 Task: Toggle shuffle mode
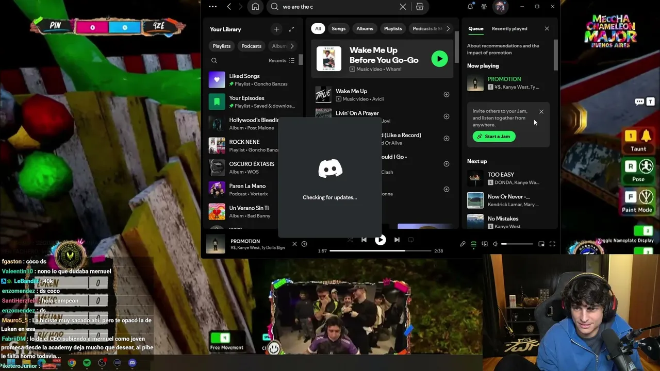pos(350,240)
